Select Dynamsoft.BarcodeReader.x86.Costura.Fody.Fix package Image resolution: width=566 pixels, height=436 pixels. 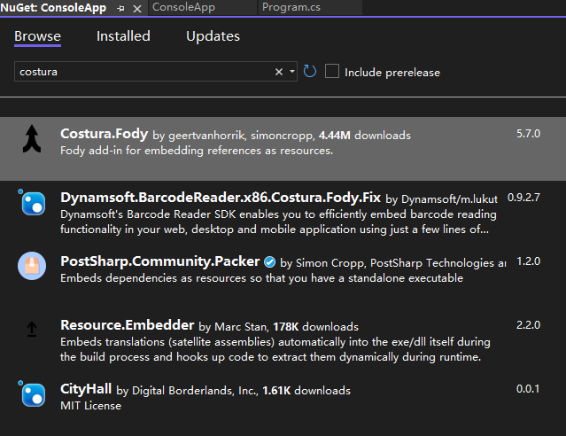(x=221, y=198)
